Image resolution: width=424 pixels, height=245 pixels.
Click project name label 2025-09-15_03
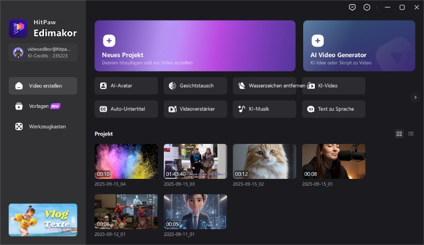tap(179, 184)
